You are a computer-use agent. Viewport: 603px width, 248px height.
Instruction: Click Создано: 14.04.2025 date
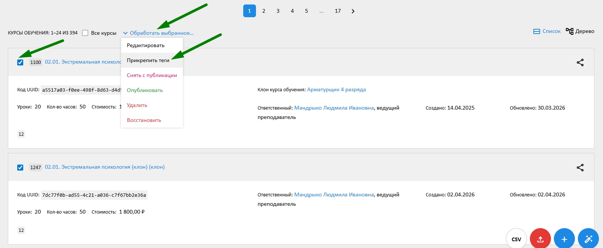[x=450, y=108]
